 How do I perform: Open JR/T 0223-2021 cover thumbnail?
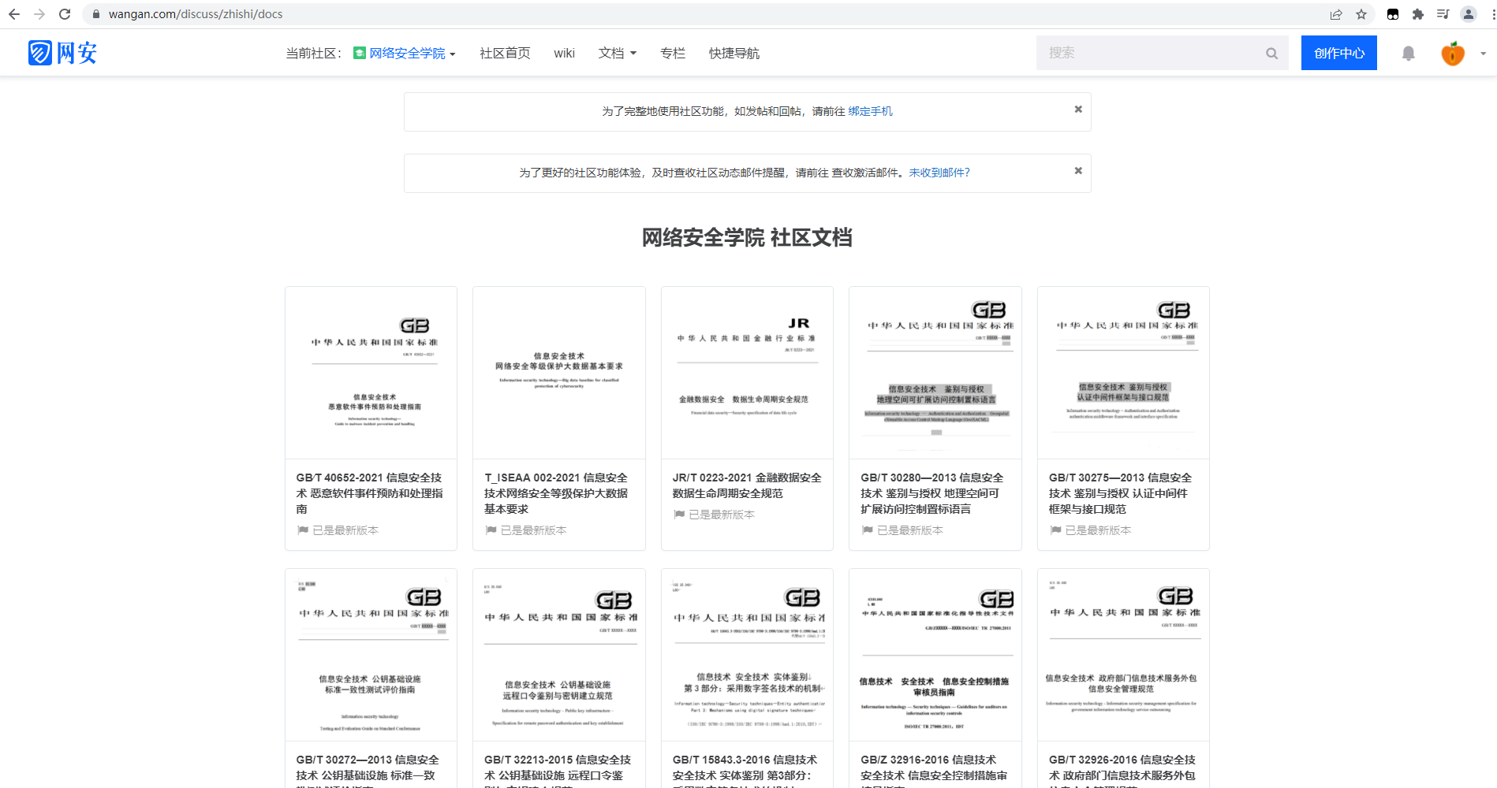coord(747,373)
